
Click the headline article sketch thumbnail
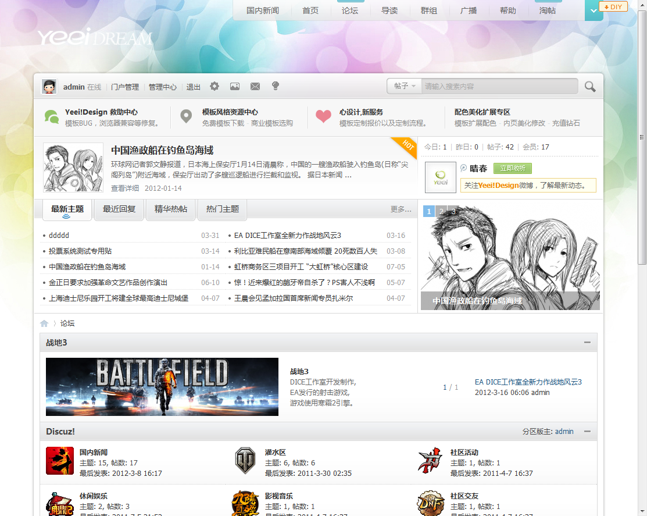tap(73, 167)
